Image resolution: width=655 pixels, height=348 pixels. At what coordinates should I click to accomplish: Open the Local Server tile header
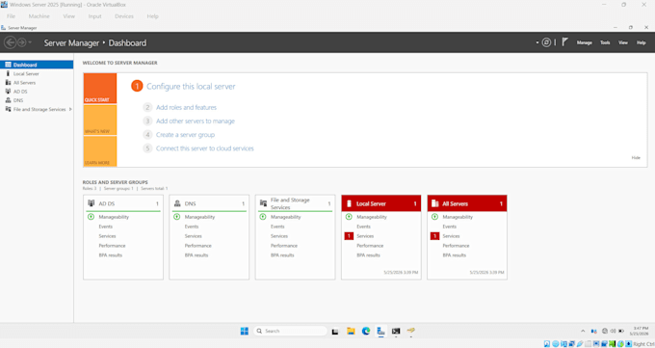381,203
